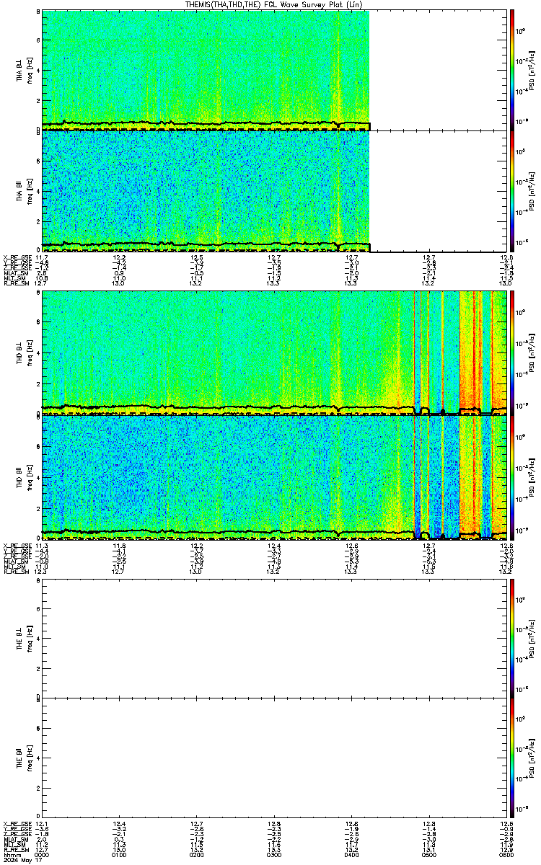Screen dimensions: 541x865
Task: Click the 'PSD [nT²/Hz]' label beside THE B∥ color bar
Action: (532, 759)
